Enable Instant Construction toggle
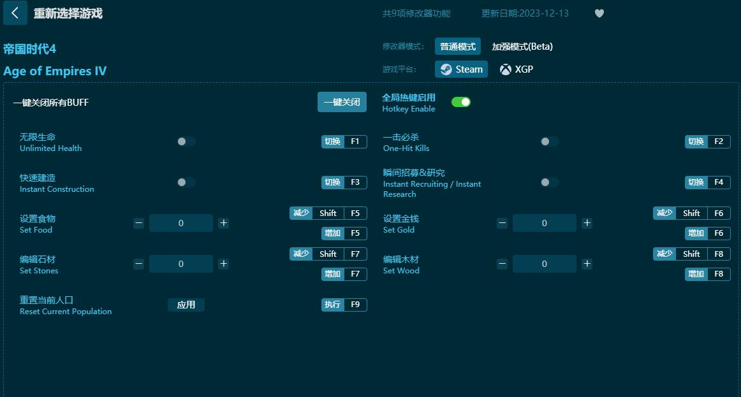Viewport: 741px width, 397px height. (186, 182)
